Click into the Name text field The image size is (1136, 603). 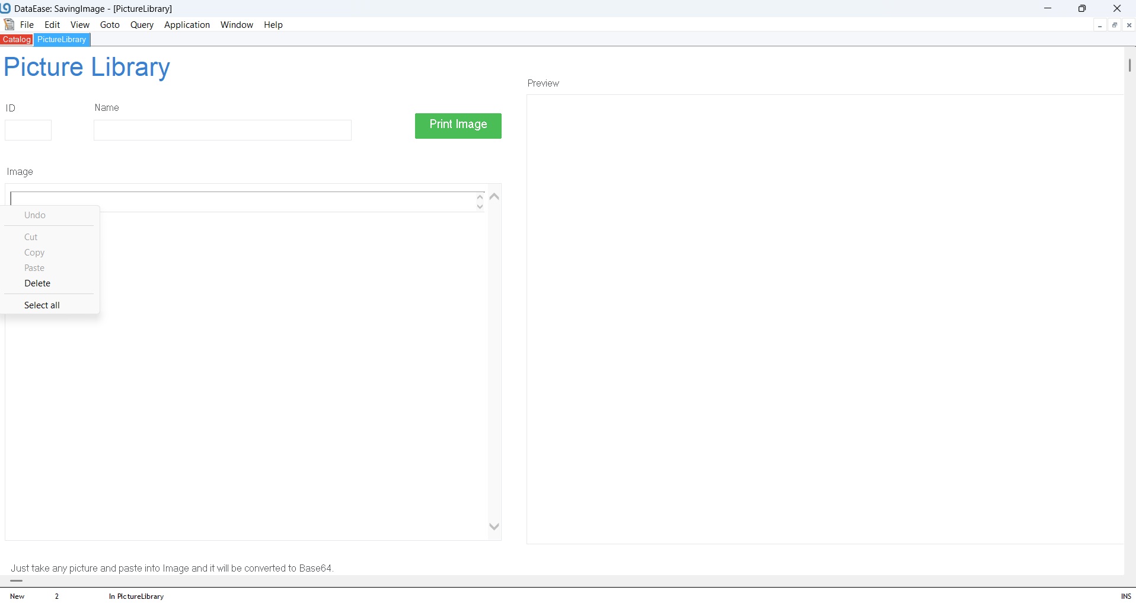(222, 130)
